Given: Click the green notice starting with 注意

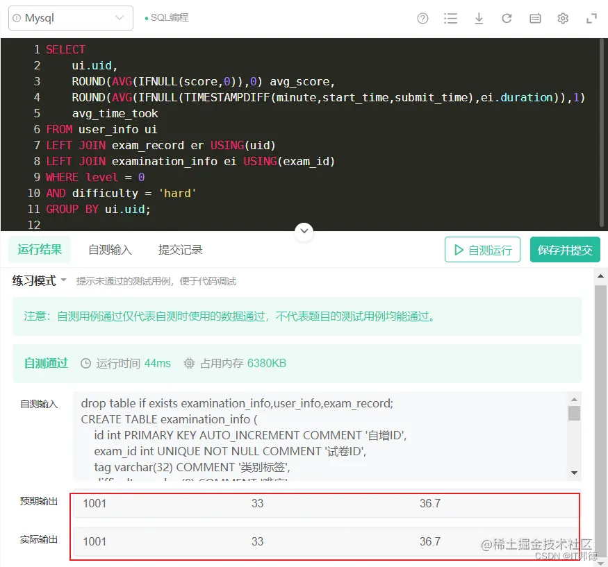Looking at the screenshot, I should point(297,316).
